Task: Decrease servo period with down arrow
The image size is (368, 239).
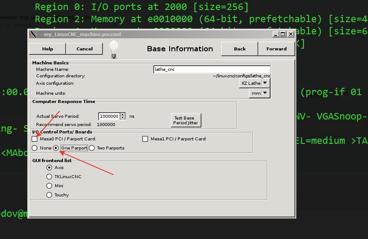Action: point(123,118)
